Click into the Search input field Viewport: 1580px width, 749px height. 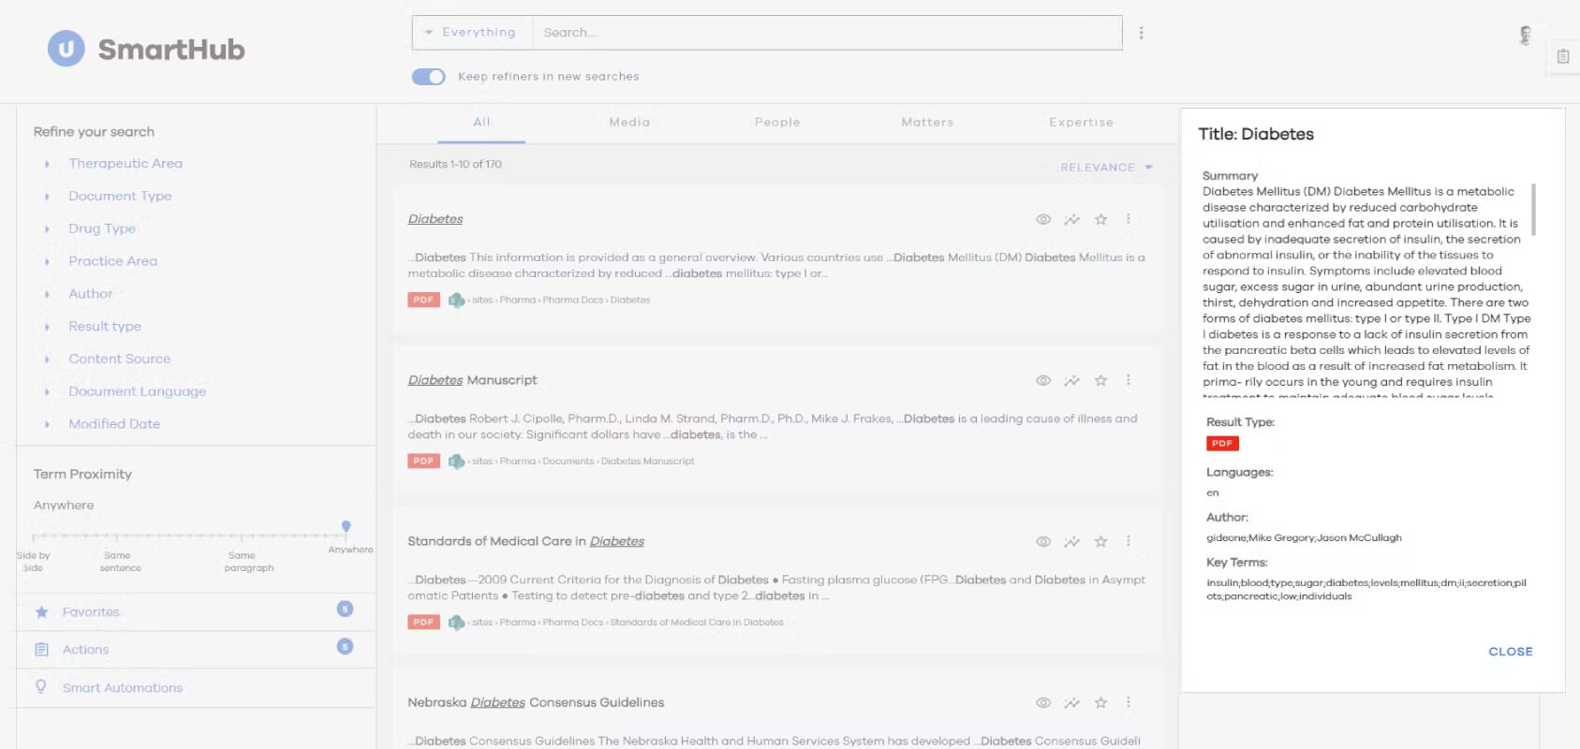click(x=827, y=32)
